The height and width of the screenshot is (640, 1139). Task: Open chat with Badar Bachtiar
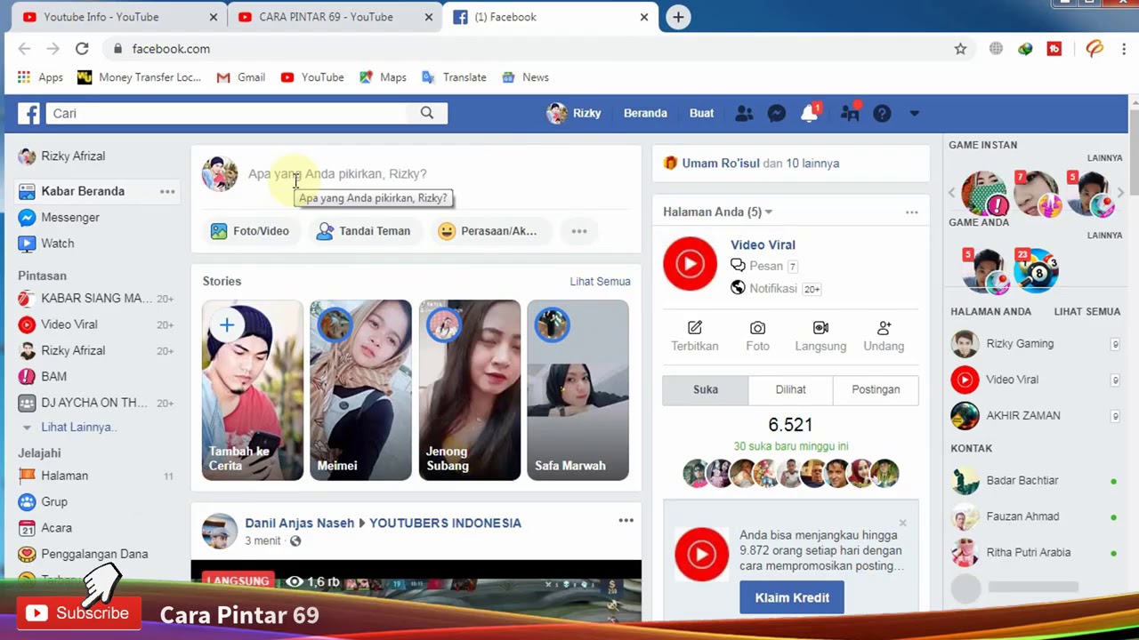pyautogui.click(x=1022, y=480)
